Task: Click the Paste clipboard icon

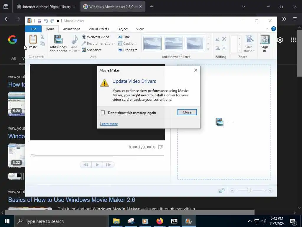Action: (x=33, y=39)
